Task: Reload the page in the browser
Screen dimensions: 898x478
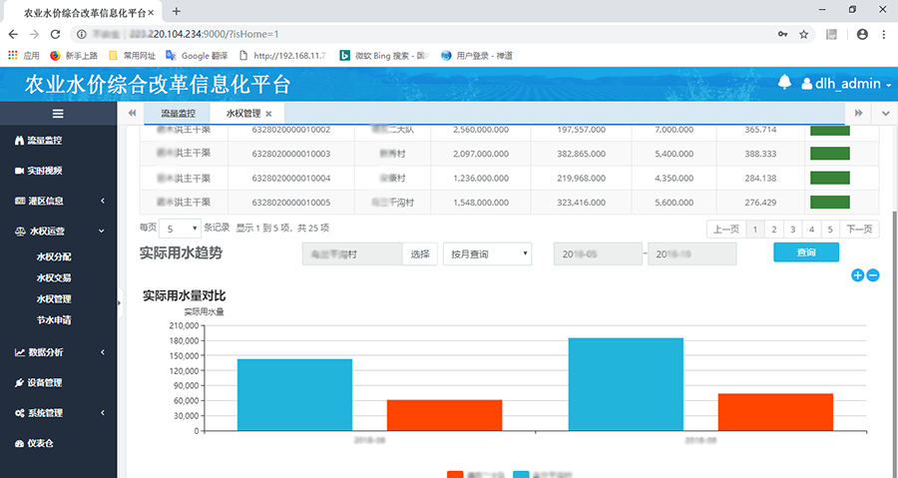Action: click(58, 34)
